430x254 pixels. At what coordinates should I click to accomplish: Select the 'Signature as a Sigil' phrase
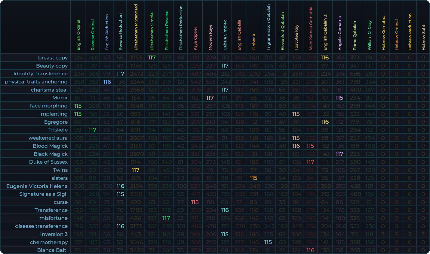43,194
